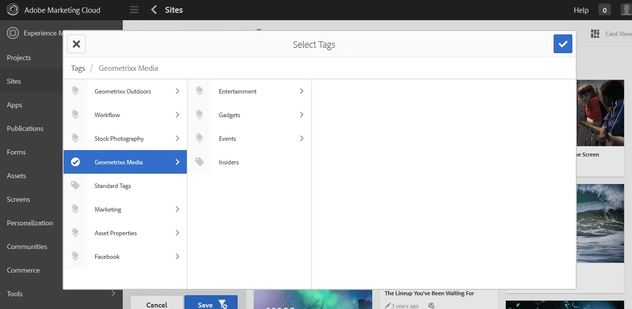
Task: Open the notifications counter showing 0
Action: [604, 10]
